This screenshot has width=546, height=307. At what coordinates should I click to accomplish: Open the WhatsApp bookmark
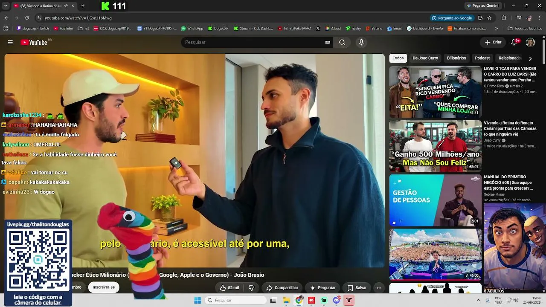point(192,29)
